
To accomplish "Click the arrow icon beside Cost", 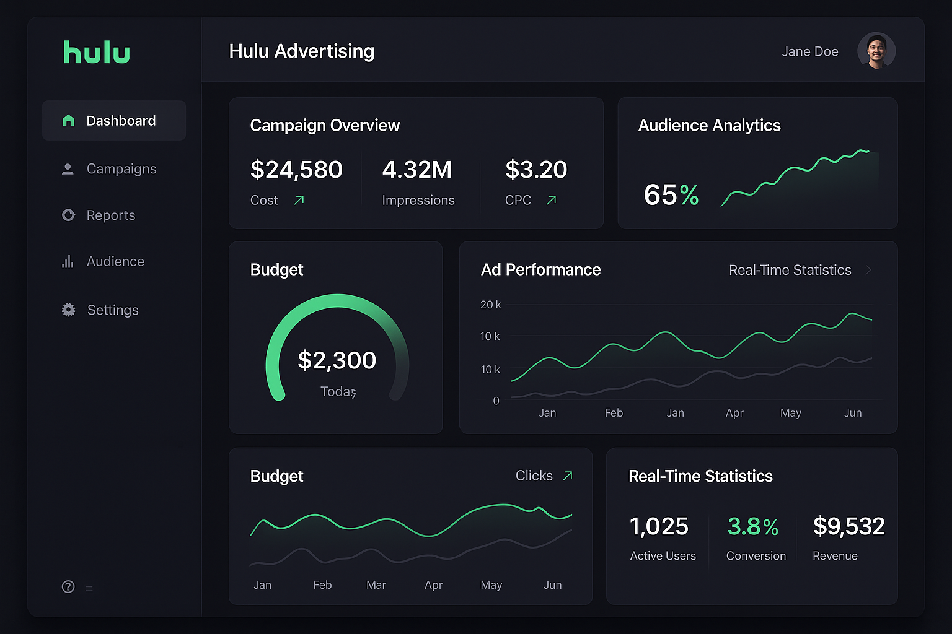I will [299, 200].
